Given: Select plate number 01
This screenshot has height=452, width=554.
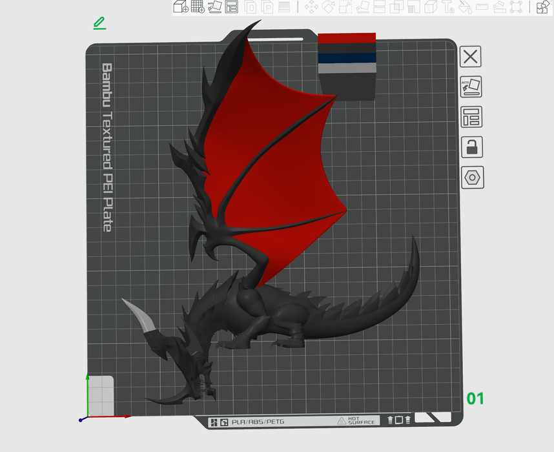Looking at the screenshot, I should 475,399.
